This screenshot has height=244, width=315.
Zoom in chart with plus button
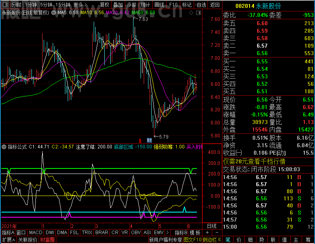coord(208,233)
